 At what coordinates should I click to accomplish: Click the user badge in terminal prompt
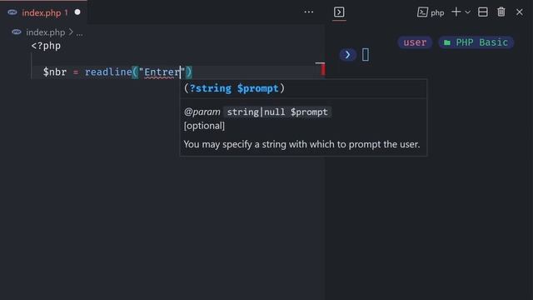pyautogui.click(x=415, y=42)
